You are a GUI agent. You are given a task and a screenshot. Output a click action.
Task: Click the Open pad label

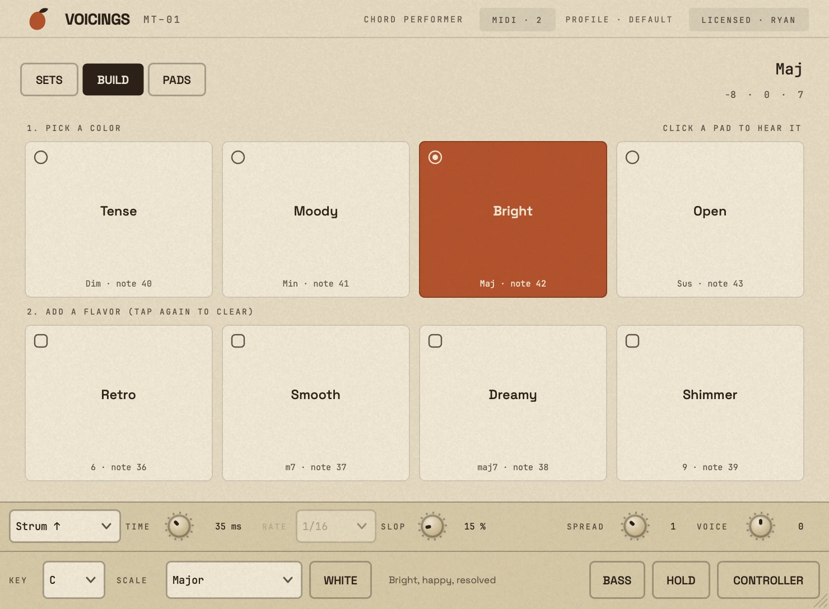[710, 211]
